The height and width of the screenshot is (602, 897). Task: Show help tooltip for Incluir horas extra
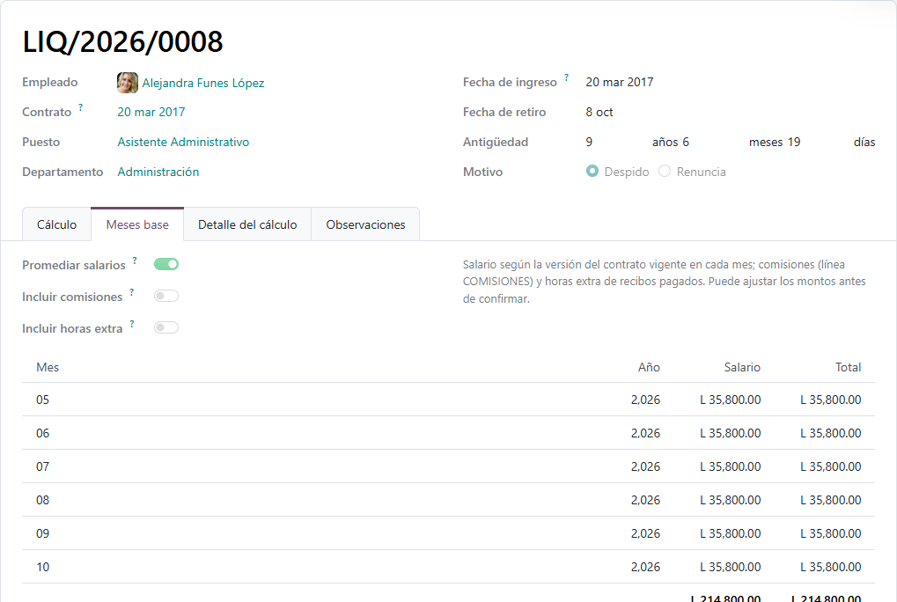132,324
